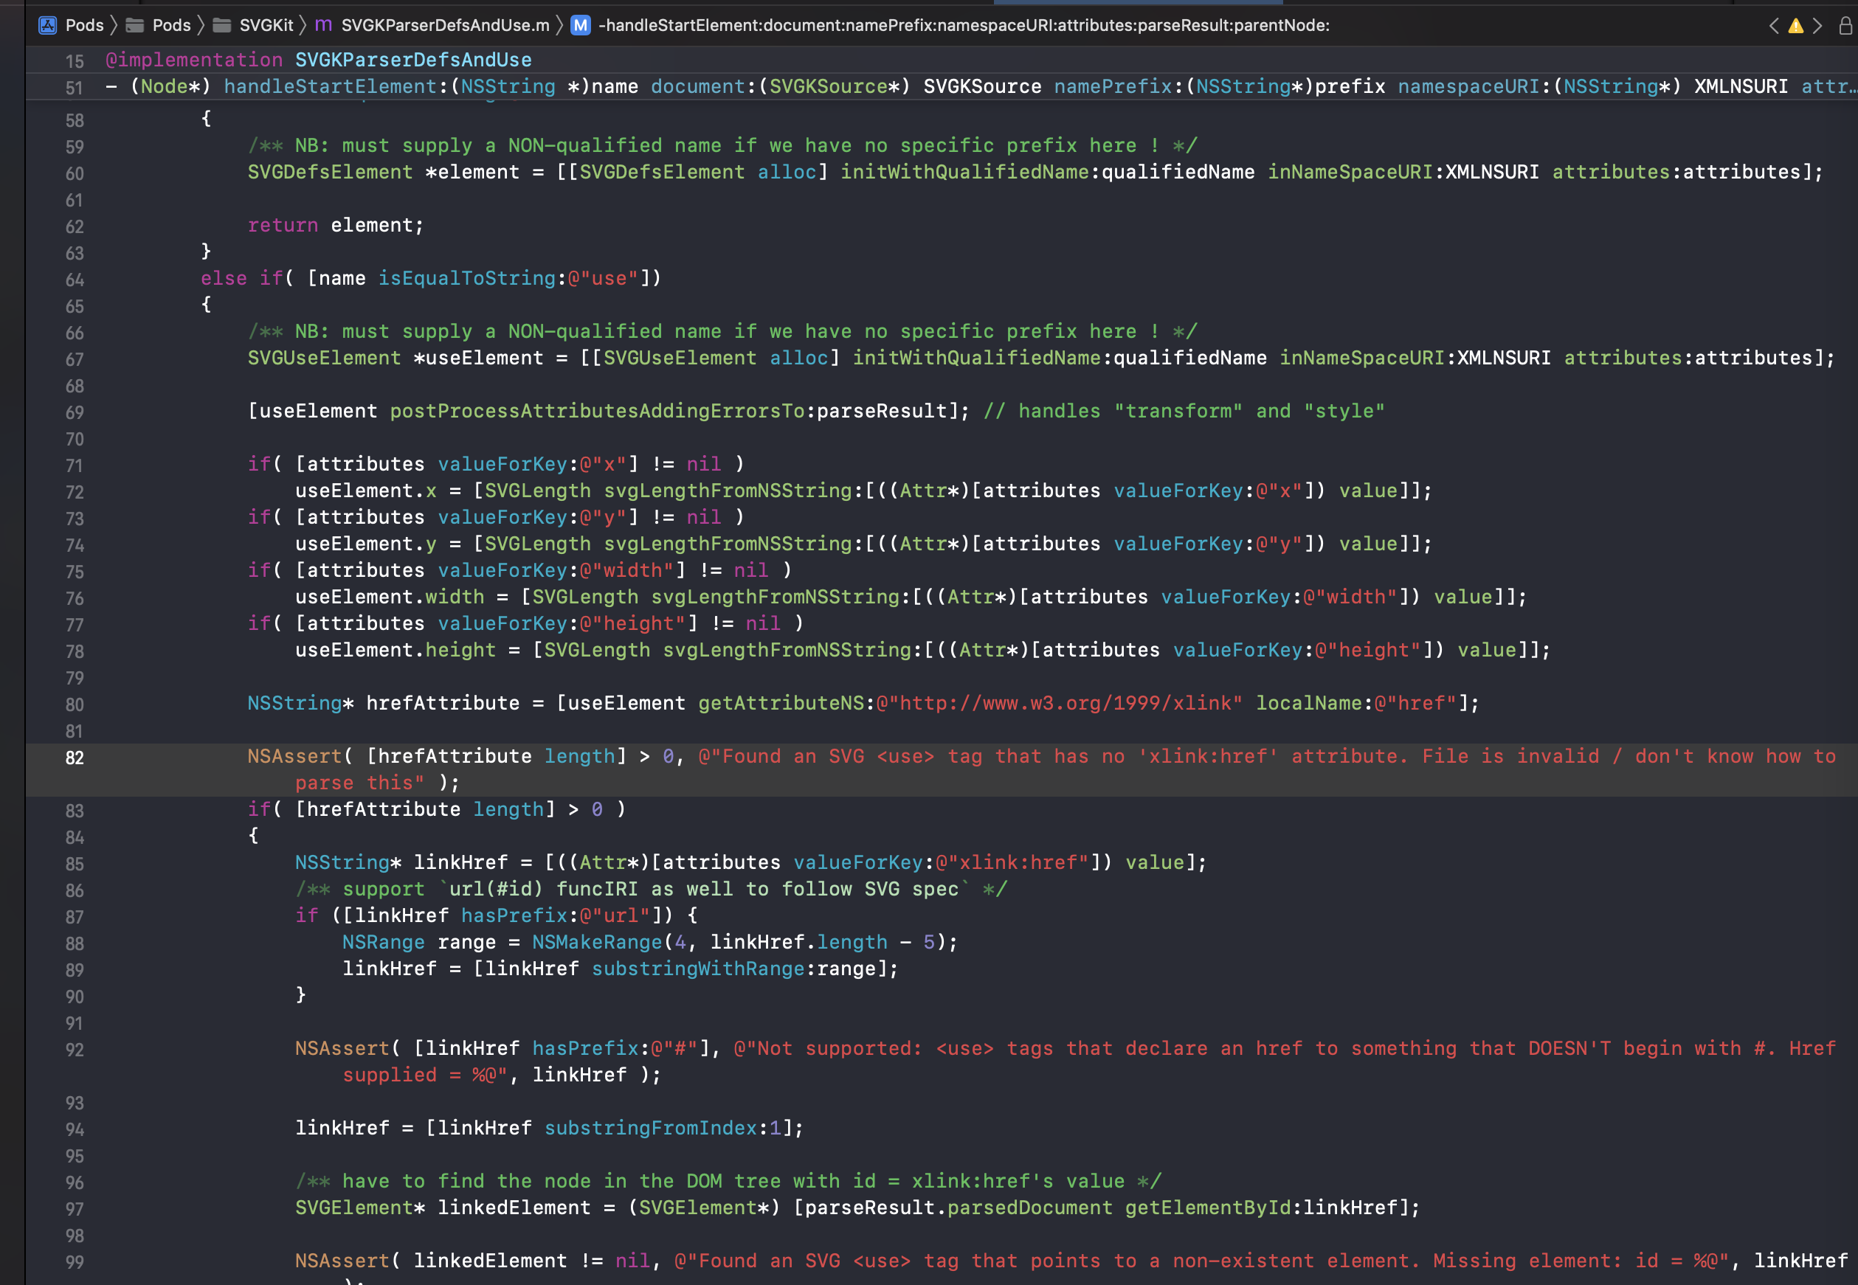The width and height of the screenshot is (1858, 1285).
Task: Select SVGKParserDefsAndUse.m in the jump bar
Action: [444, 25]
